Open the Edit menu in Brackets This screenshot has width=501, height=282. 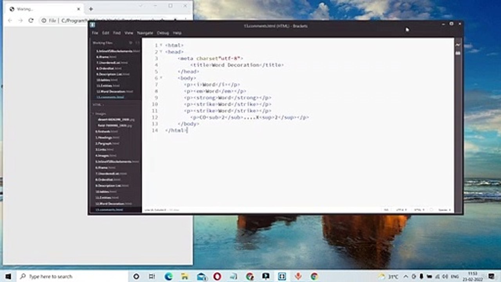tap(106, 33)
